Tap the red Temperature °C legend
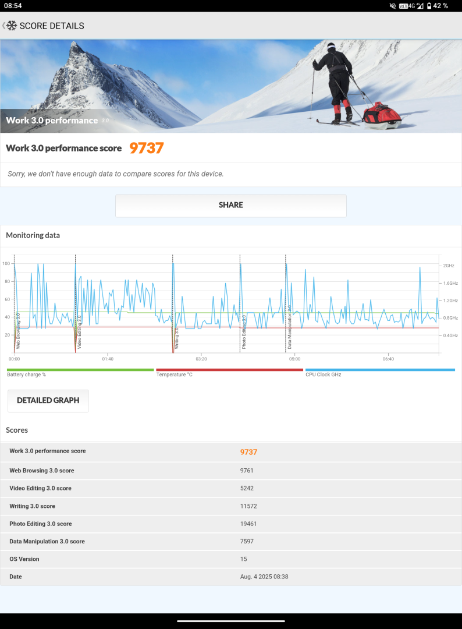The width and height of the screenshot is (462, 629). (x=229, y=373)
